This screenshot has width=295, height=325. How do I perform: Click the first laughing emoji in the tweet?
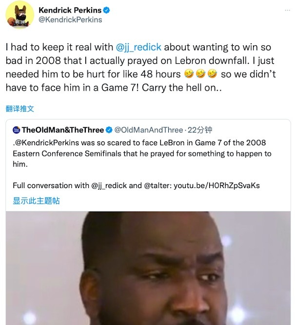[x=189, y=74]
